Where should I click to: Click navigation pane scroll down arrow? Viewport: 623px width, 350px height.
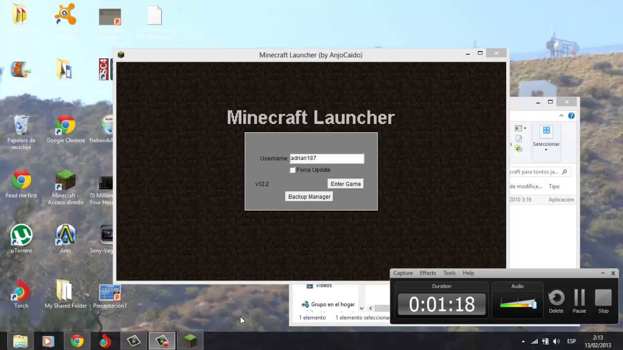point(361,308)
